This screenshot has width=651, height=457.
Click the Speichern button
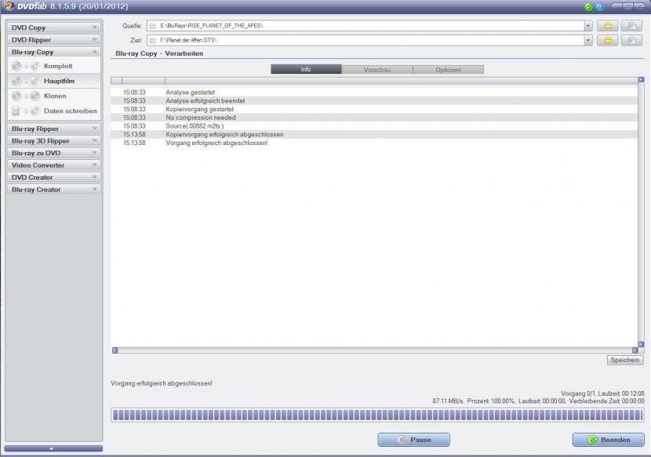[x=625, y=360]
